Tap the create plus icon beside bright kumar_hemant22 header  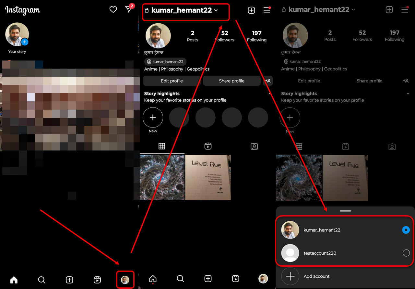pyautogui.click(x=251, y=10)
